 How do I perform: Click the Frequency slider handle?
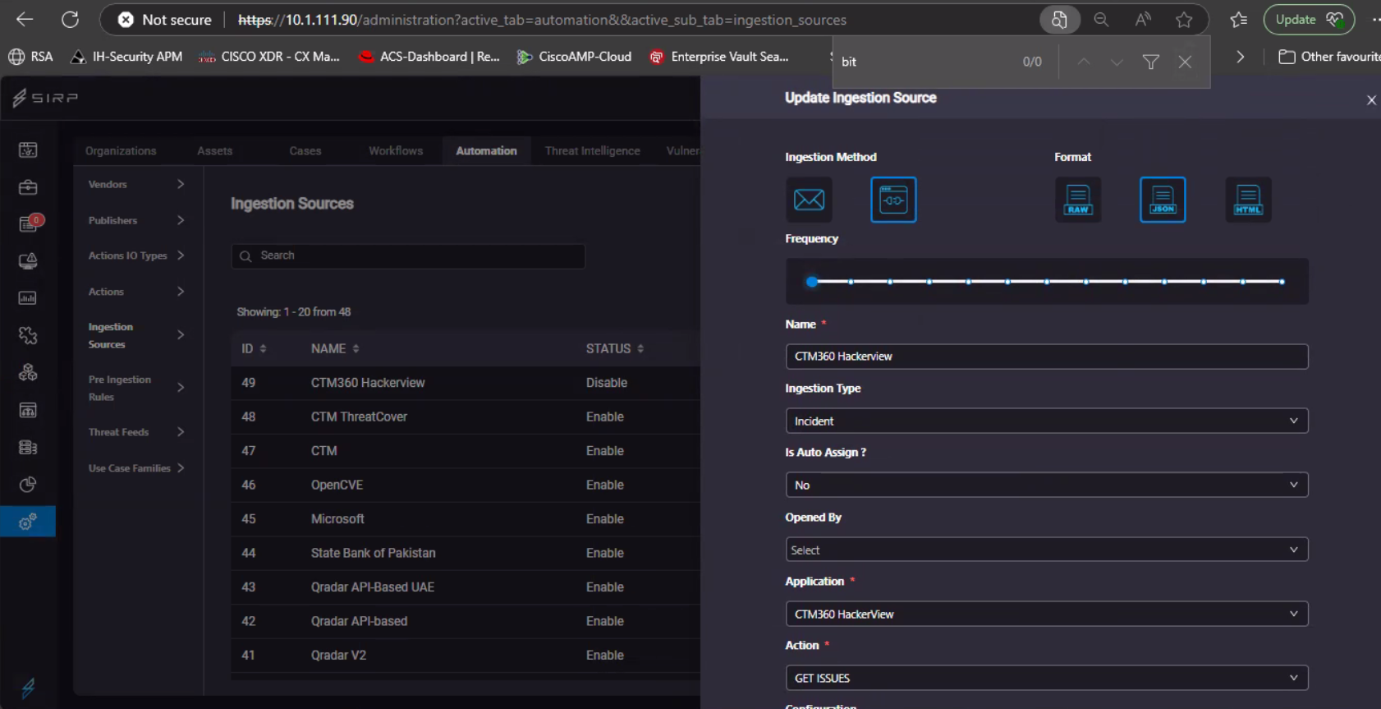coord(812,282)
